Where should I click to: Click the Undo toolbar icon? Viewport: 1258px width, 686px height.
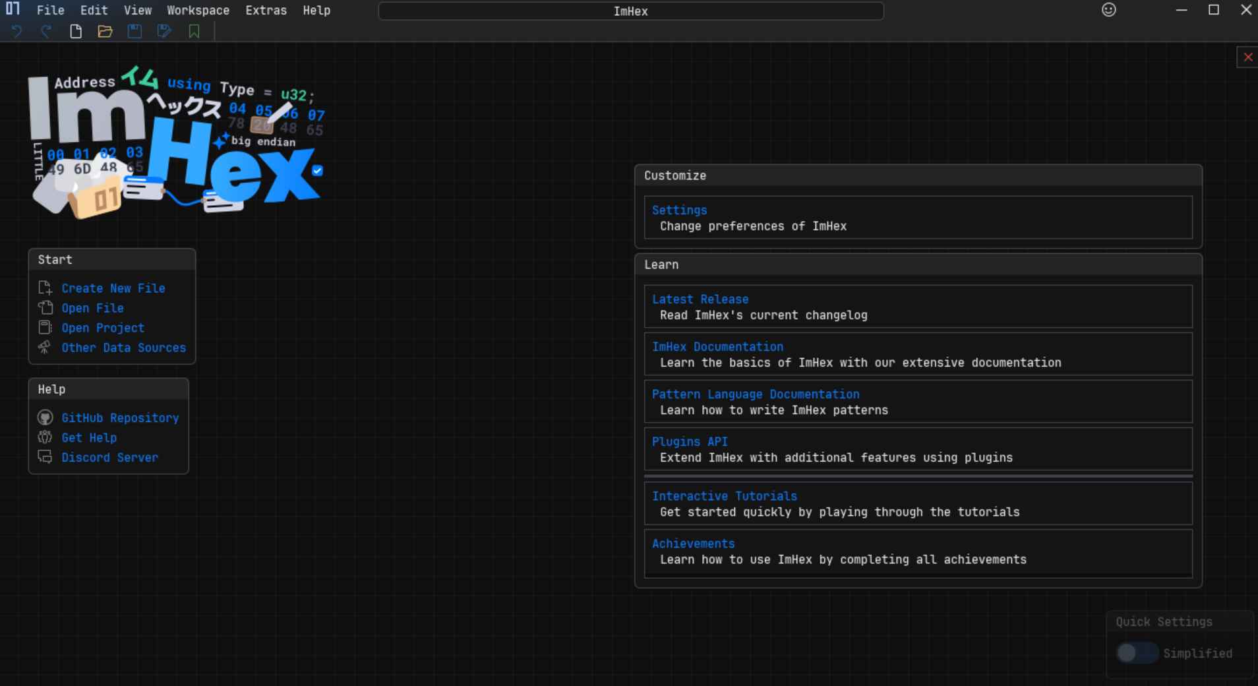pyautogui.click(x=16, y=31)
